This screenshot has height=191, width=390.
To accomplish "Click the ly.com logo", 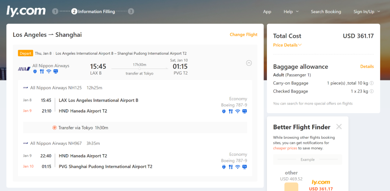I will click(x=26, y=11).
